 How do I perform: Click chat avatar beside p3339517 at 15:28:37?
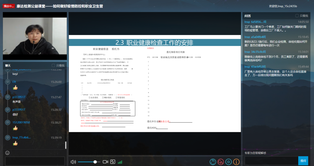8,110
